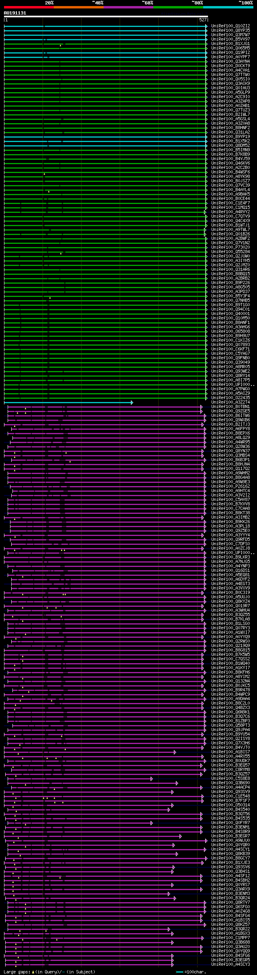
Task: Click the purple ~60% identity legend bar
Action: (128, 7)
